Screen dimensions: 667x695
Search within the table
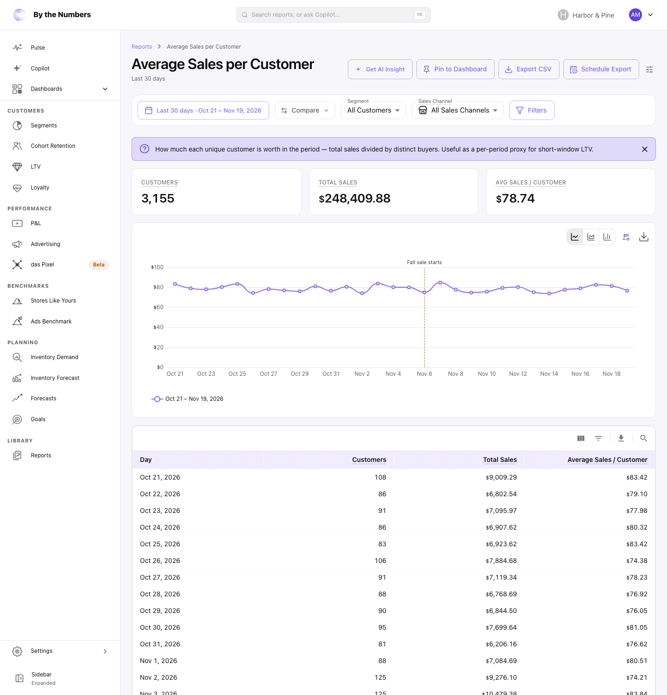[643, 438]
